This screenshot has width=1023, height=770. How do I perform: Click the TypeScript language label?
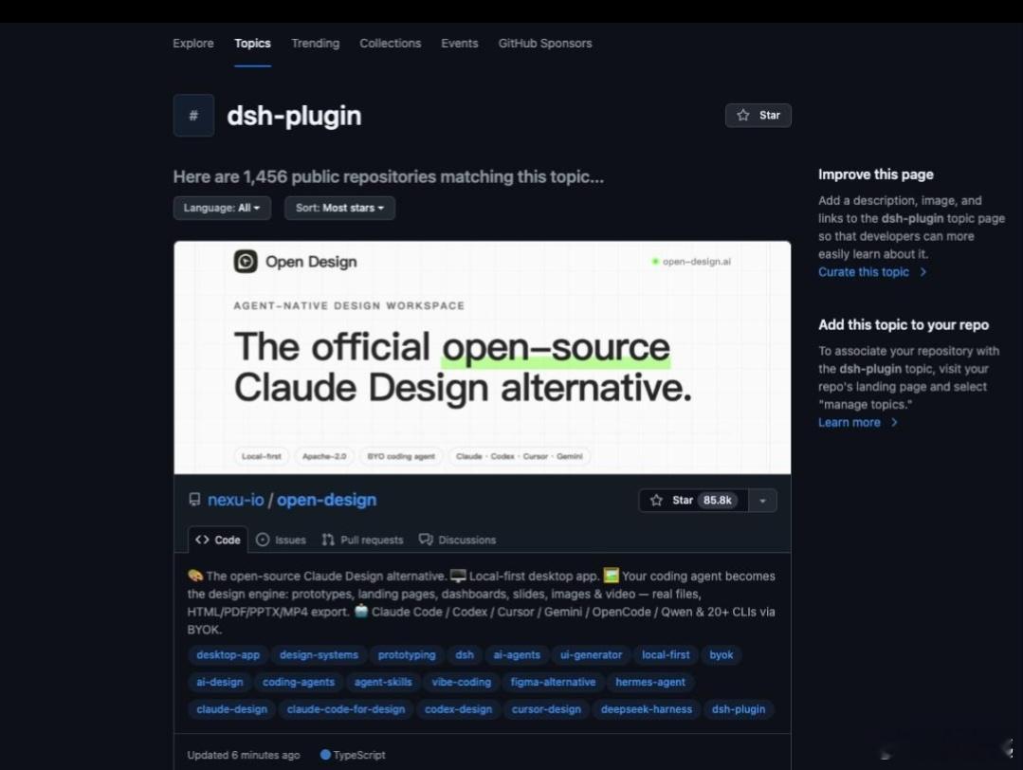(358, 755)
